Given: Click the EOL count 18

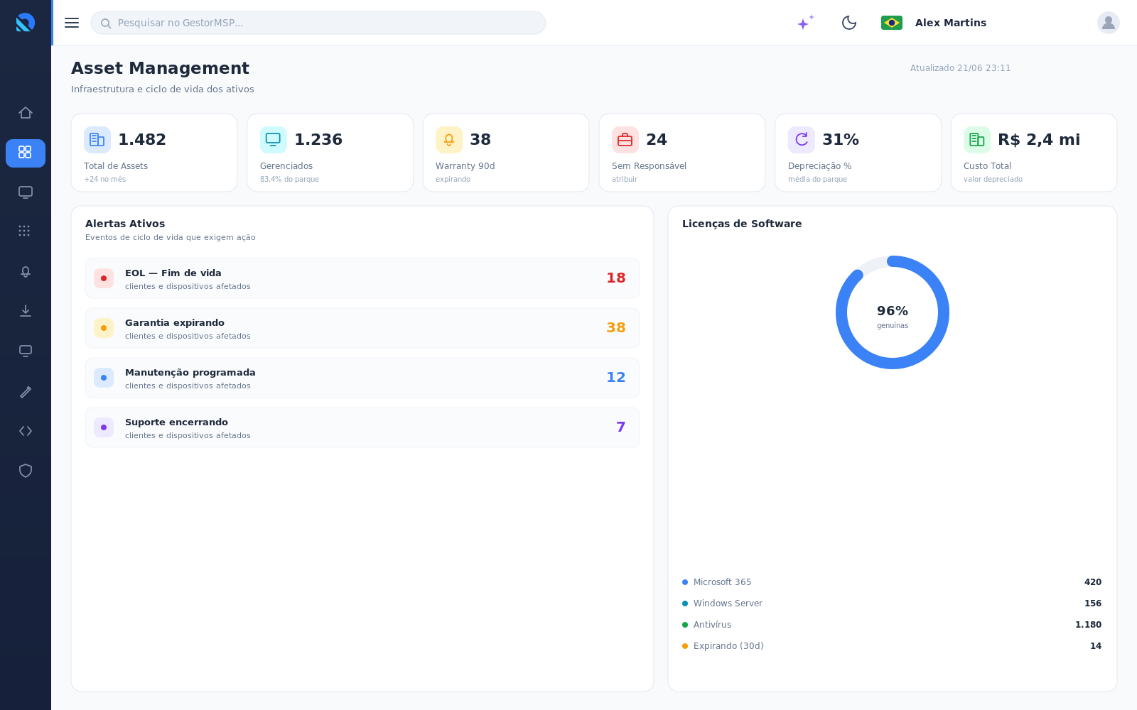Looking at the screenshot, I should click(616, 278).
